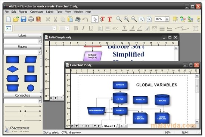Open file with the folder icon
This screenshot has height=137, width=205.
[x=16, y=19]
